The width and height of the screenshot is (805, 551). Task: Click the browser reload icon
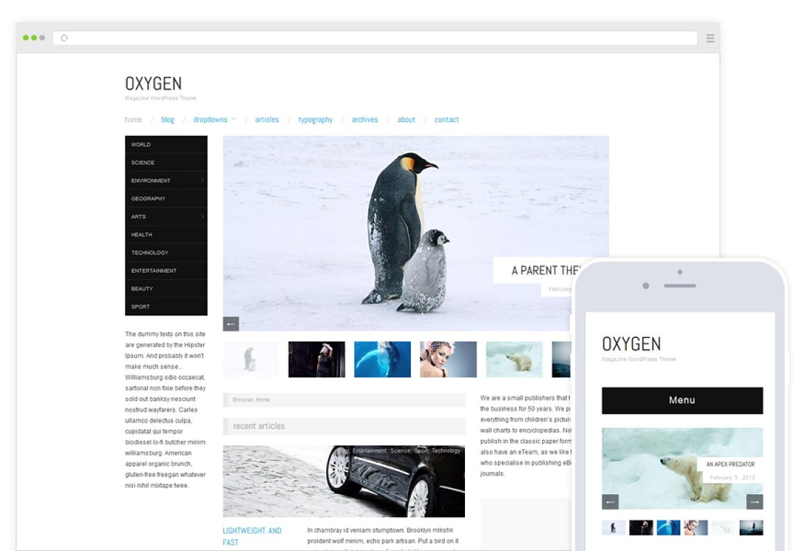(65, 38)
